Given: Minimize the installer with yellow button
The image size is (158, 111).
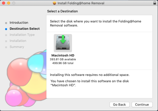Looking at the screenshot, I should tap(9, 3).
